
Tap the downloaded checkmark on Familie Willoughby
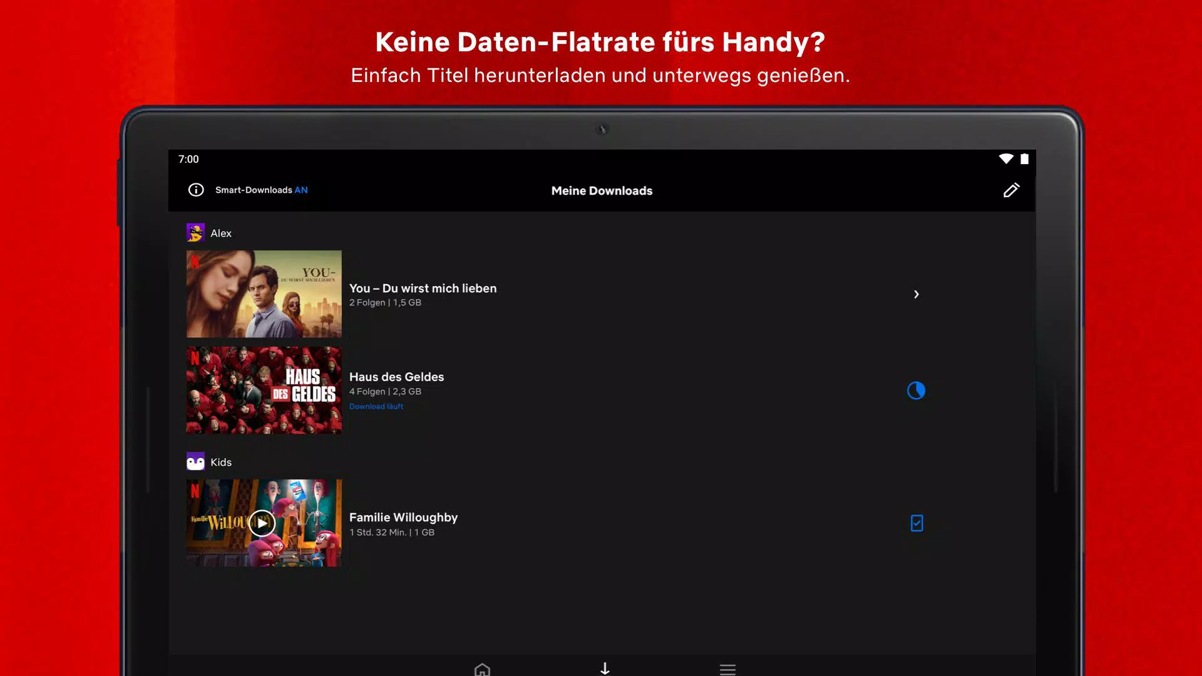tap(917, 523)
